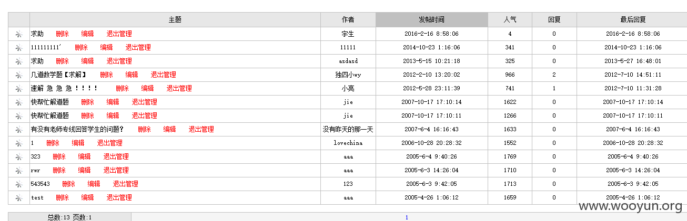Click the 人气 column header
Screen dimensions: 687x221
510,20
